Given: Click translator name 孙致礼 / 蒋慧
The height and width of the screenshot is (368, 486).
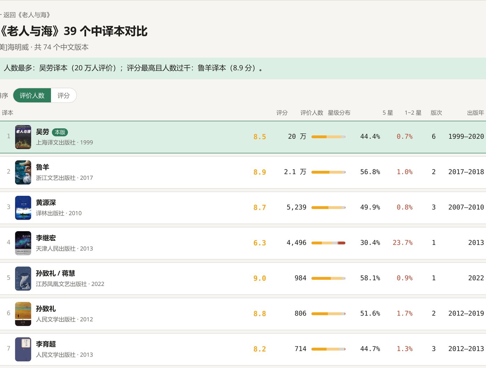Looking at the screenshot, I should click(x=56, y=274).
